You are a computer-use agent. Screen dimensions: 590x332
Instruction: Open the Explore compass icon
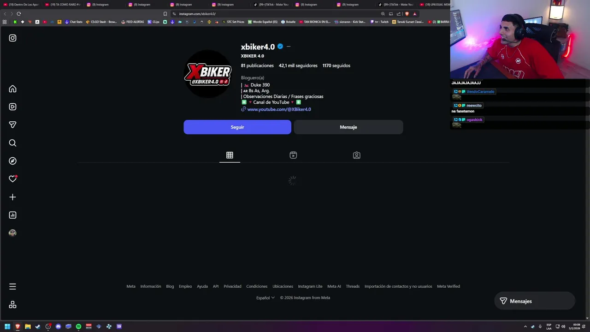point(12,161)
